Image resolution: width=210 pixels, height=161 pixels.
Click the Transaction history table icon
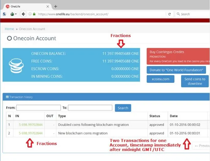click(7, 97)
